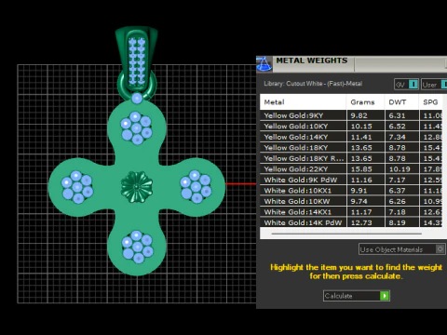Click the Library: Cutout White - (Fast)-Metal label

point(313,84)
